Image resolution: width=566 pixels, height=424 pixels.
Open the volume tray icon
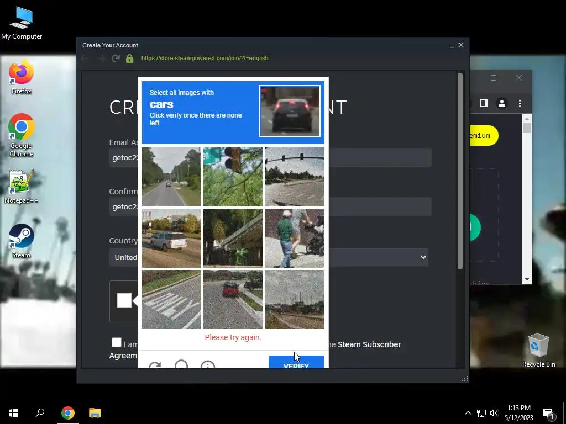click(495, 413)
